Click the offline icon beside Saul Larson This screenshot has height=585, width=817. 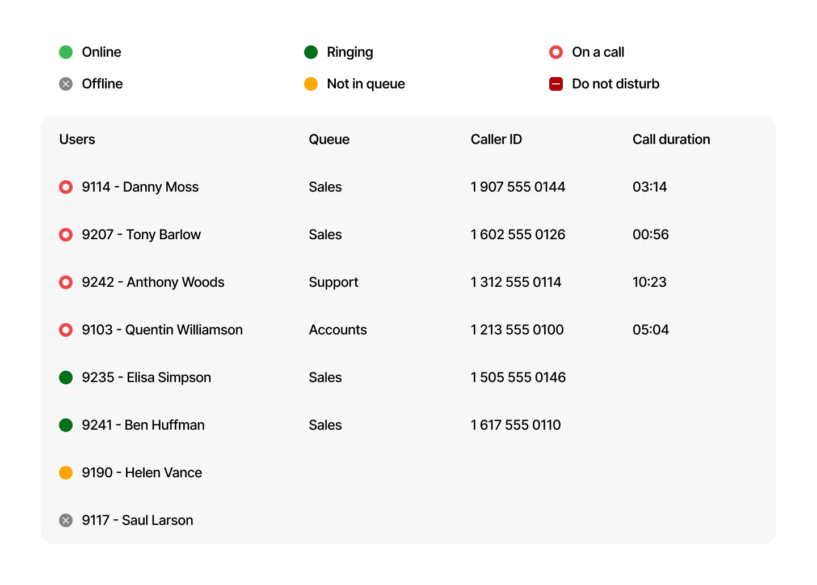[x=66, y=520]
